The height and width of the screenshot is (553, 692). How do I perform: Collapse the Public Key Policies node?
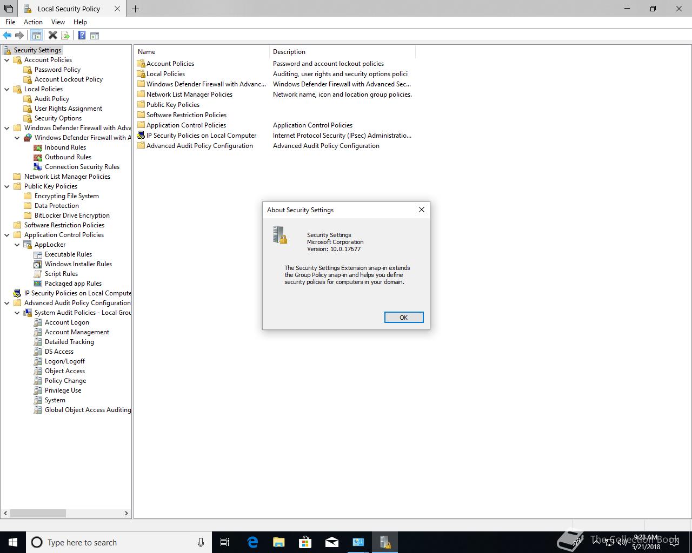coord(7,186)
